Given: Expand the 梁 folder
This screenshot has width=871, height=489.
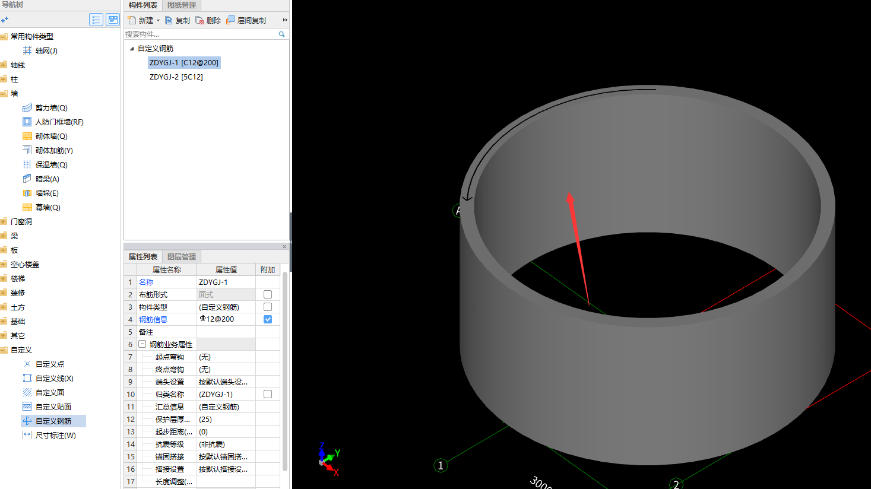Looking at the screenshot, I should pyautogui.click(x=4, y=236).
